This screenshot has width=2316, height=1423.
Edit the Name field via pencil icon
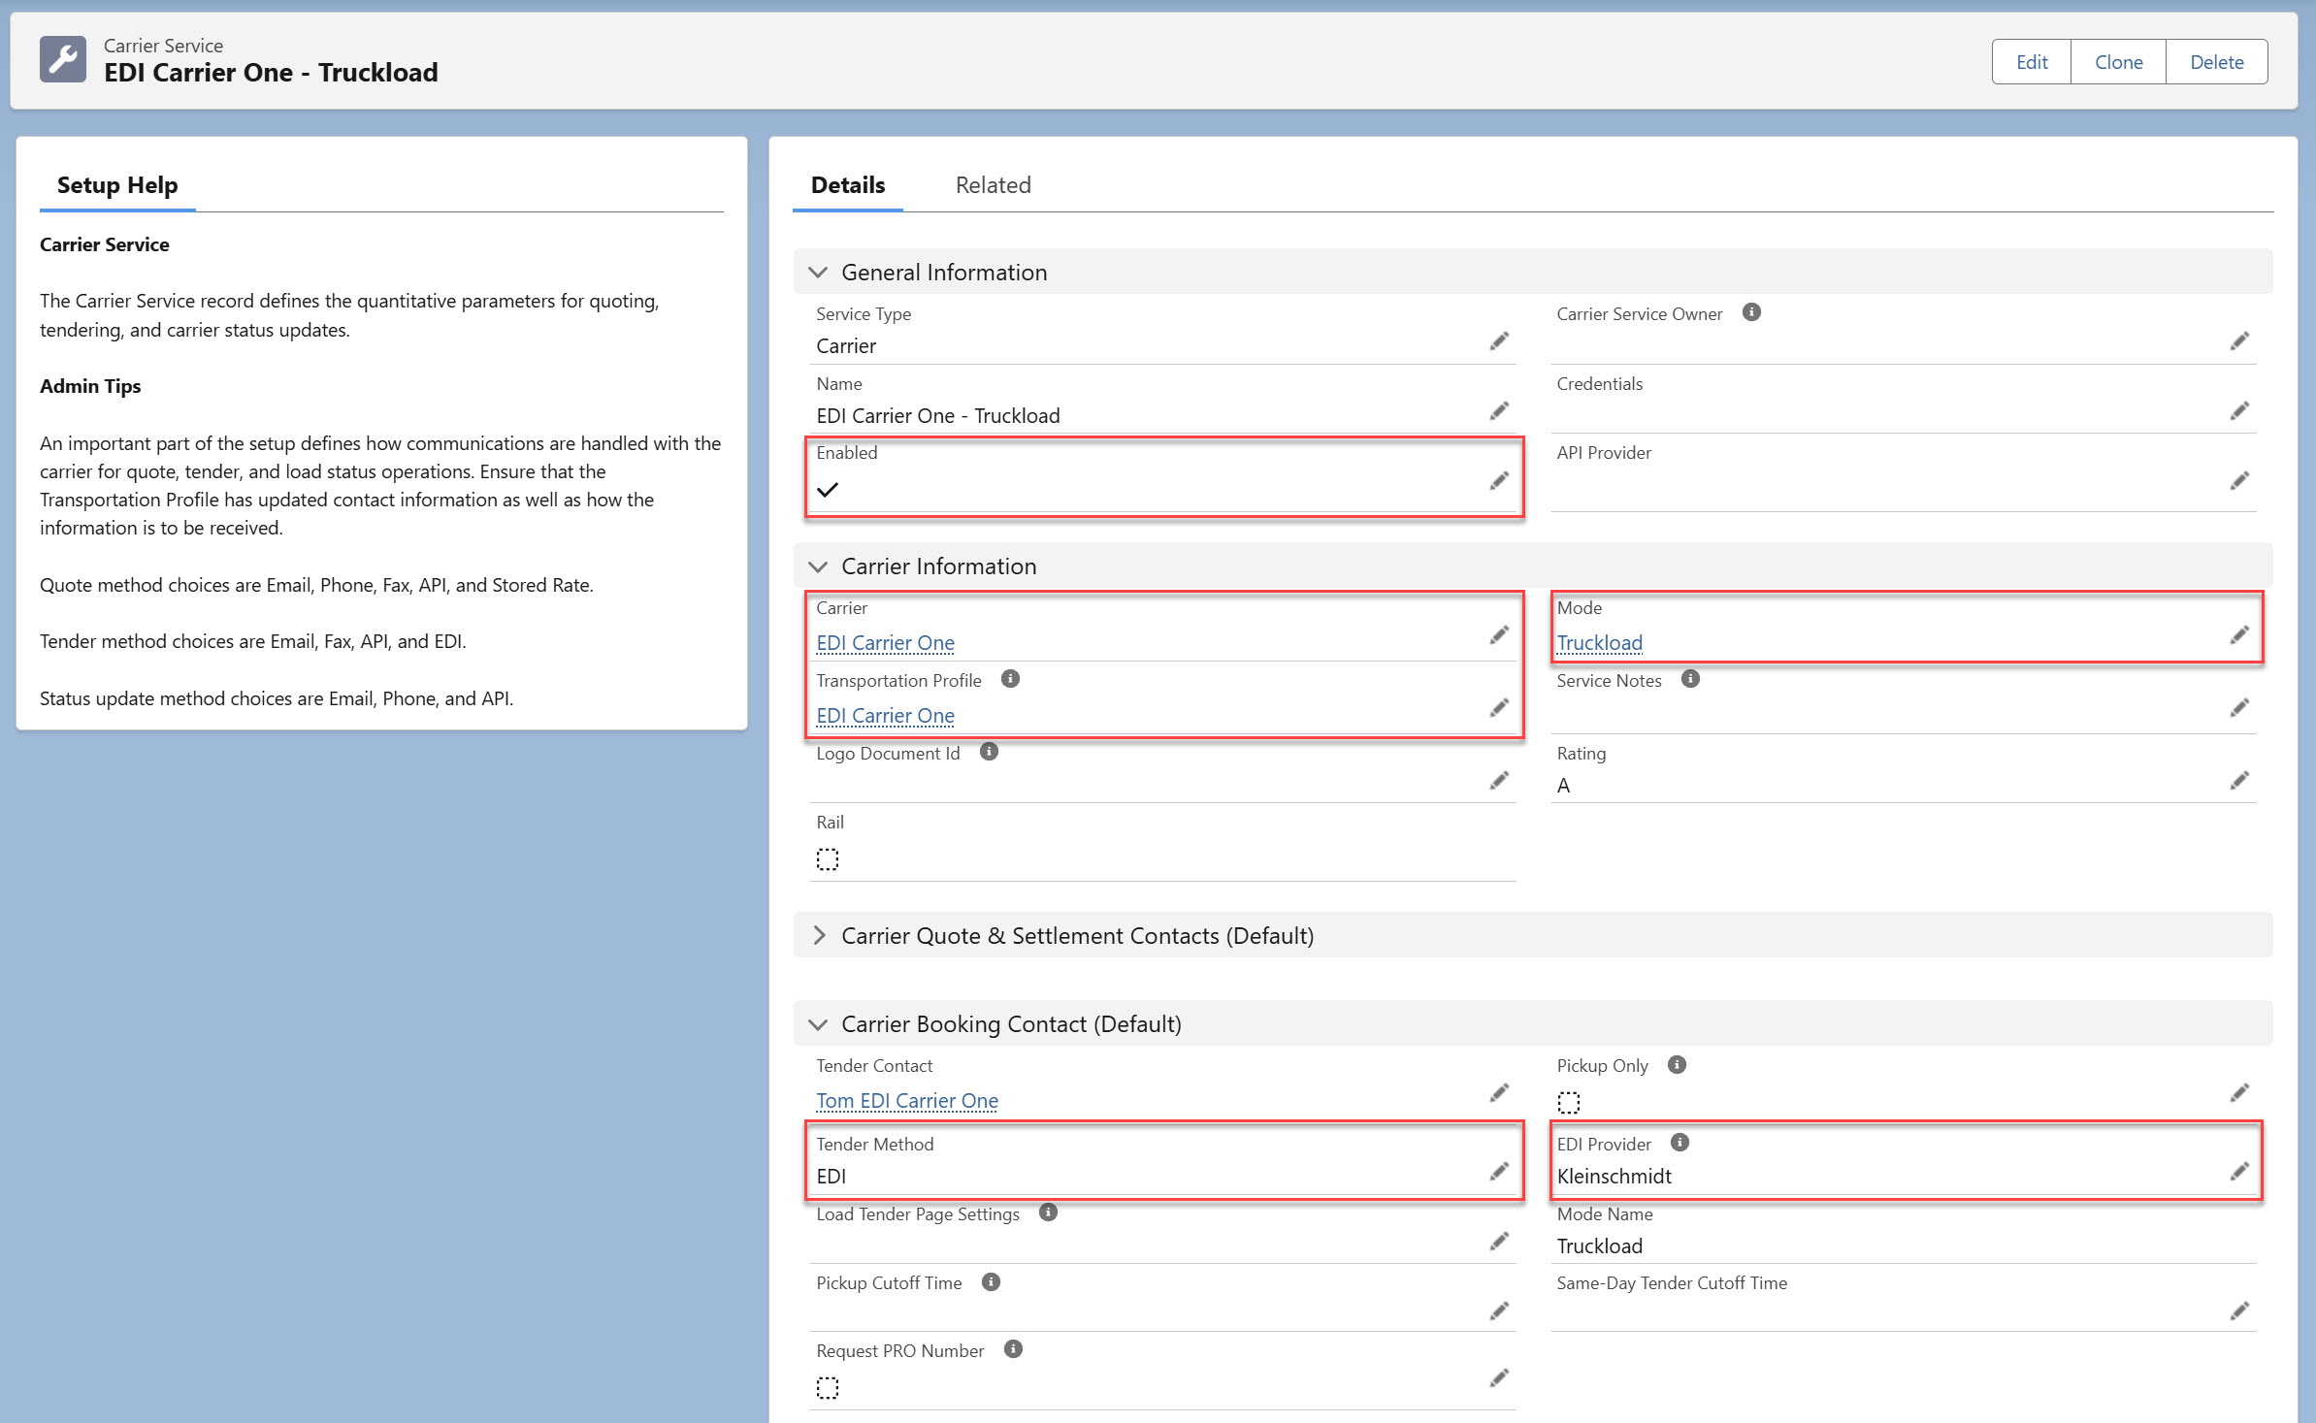[x=1499, y=411]
